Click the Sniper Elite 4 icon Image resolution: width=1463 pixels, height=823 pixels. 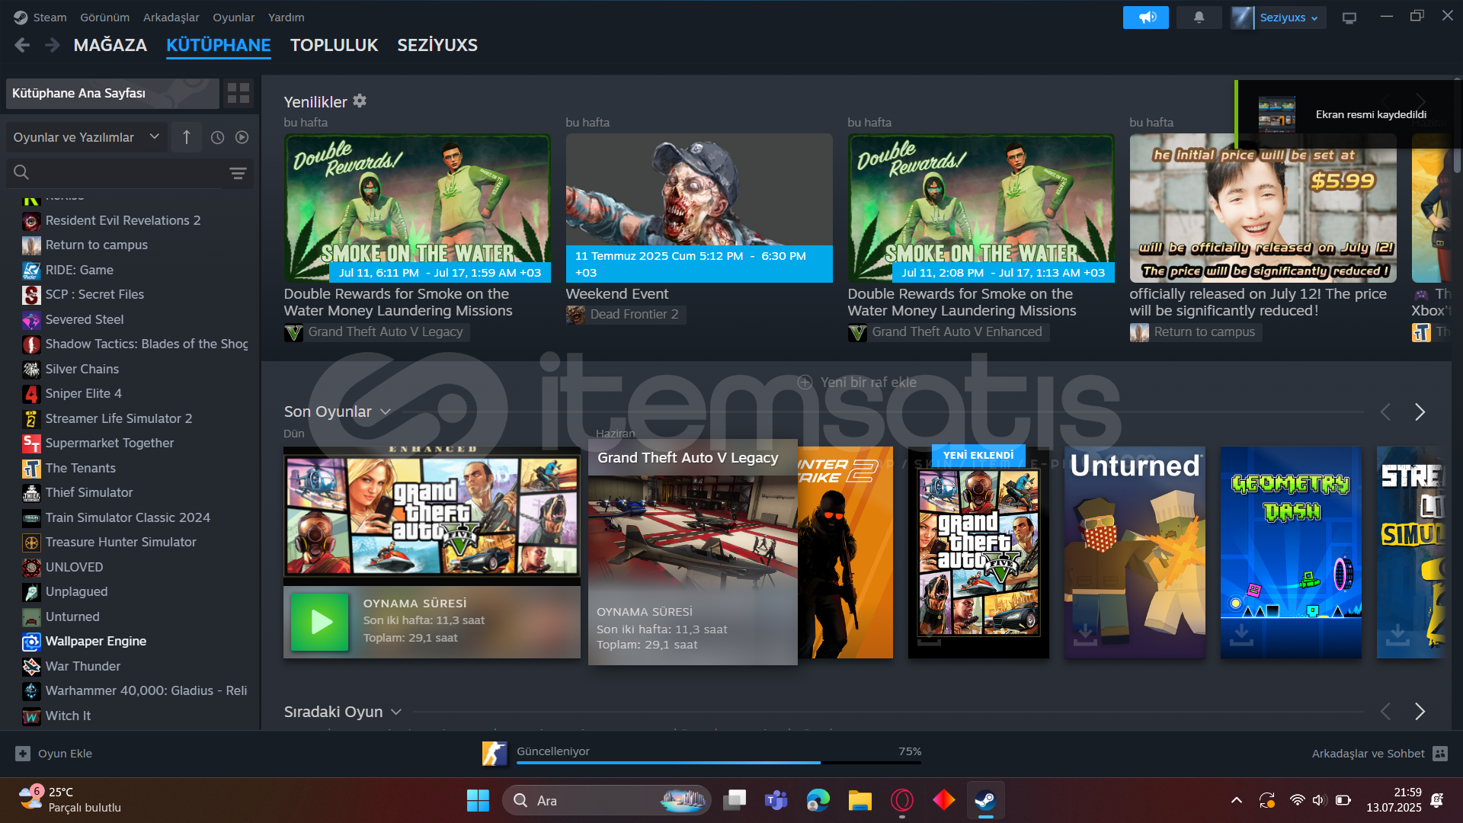point(31,394)
